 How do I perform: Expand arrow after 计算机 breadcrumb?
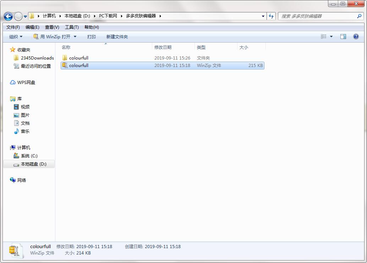60,16
